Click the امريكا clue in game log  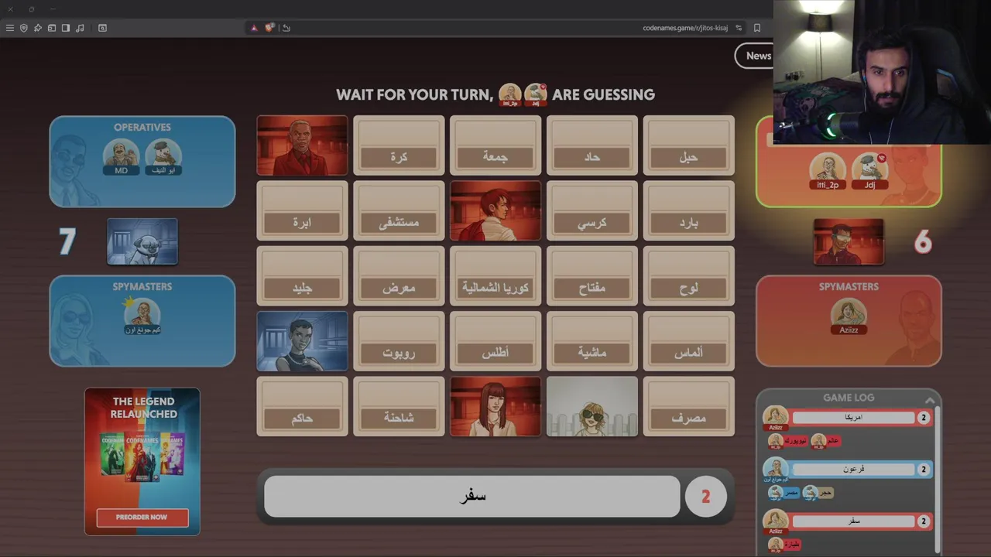[x=854, y=418]
